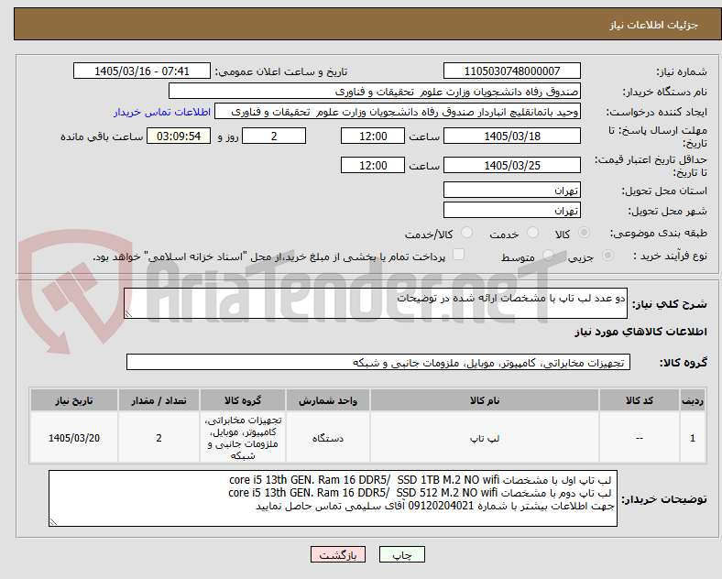Image resolution: width=722 pixels, height=579 pixels.
Task: Click the بازگشت back button
Action: pyautogui.click(x=338, y=554)
